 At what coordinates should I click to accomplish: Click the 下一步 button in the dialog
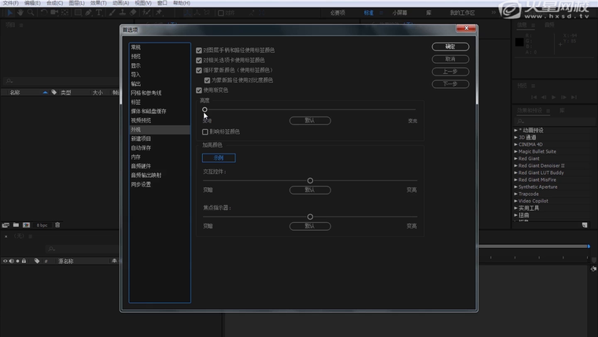click(x=450, y=84)
